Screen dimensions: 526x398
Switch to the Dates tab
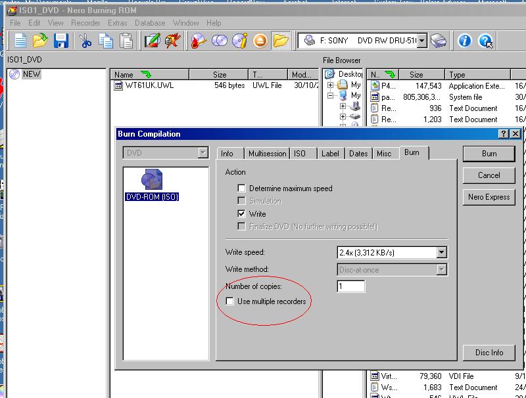pos(358,154)
